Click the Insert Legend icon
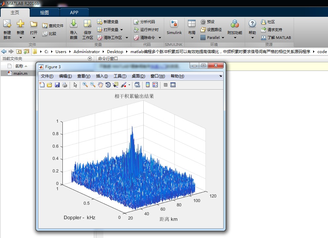 click(x=155, y=85)
